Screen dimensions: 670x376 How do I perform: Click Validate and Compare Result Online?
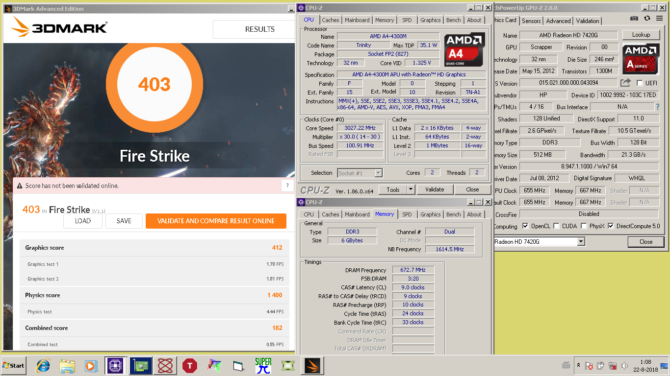(x=216, y=221)
